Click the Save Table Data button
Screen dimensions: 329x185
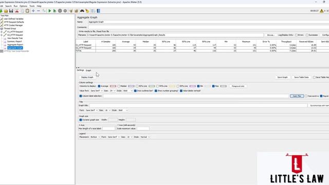coord(301,78)
